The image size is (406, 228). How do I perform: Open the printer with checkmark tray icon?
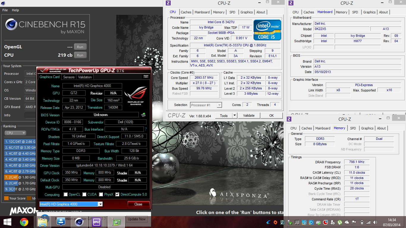tap(318, 222)
